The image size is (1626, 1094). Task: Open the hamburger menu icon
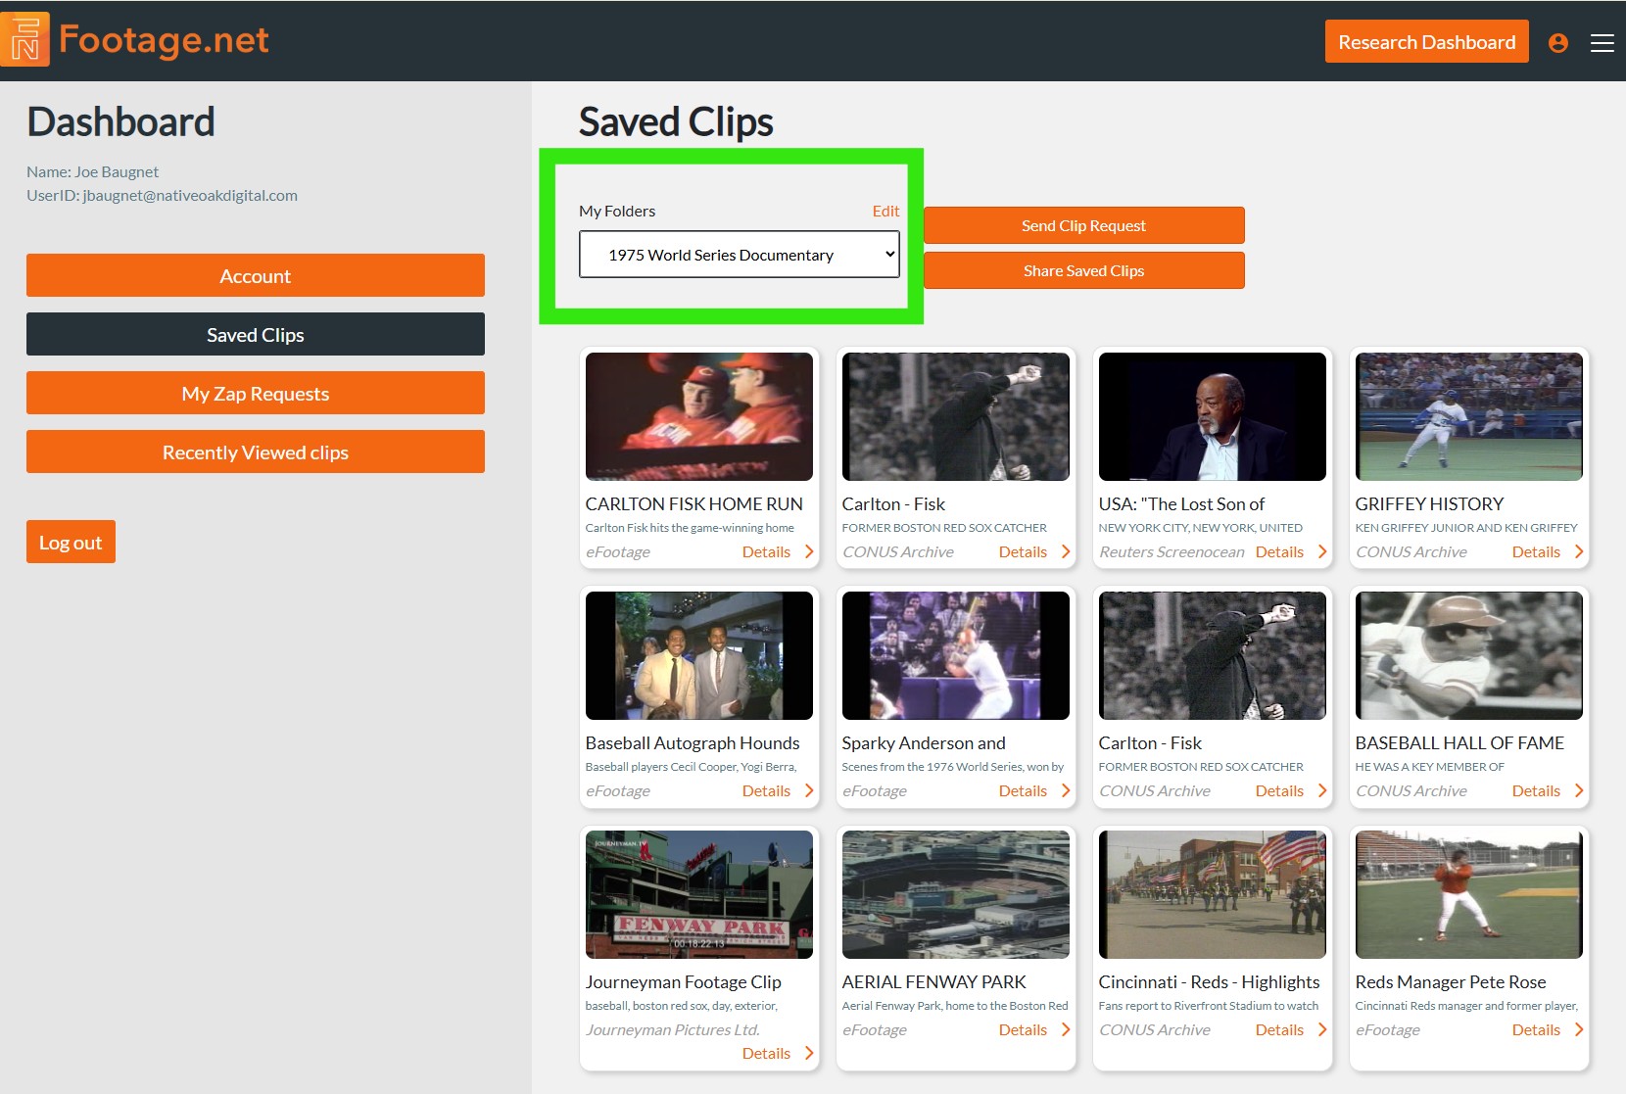(x=1602, y=43)
